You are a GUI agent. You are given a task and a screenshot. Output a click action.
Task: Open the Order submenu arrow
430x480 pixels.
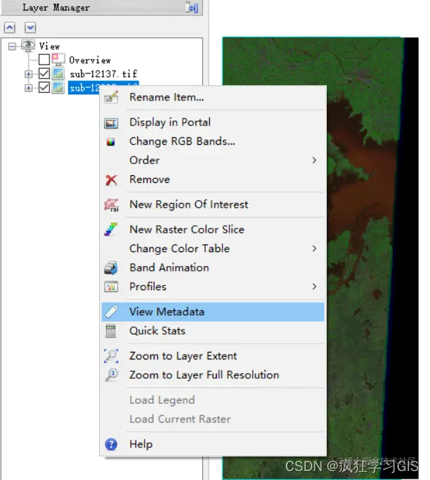[x=314, y=160]
